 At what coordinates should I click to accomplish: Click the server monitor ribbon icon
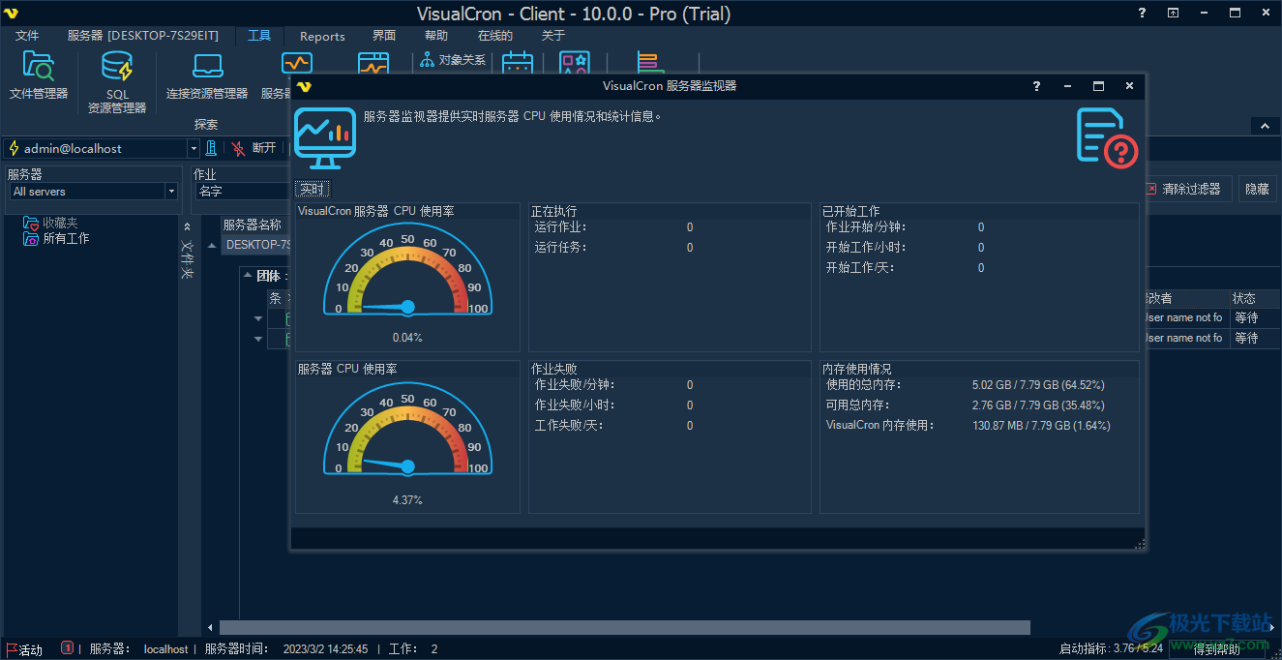coord(297,62)
